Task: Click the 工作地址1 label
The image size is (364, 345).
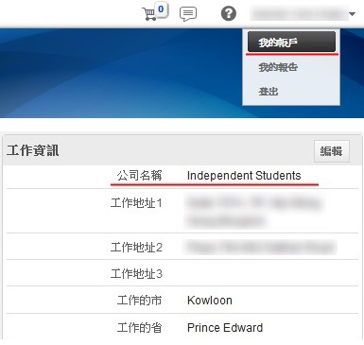Action: 136,203
